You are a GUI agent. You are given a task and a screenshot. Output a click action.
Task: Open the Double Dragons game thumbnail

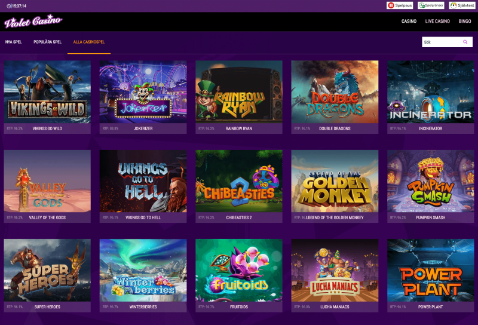click(335, 92)
